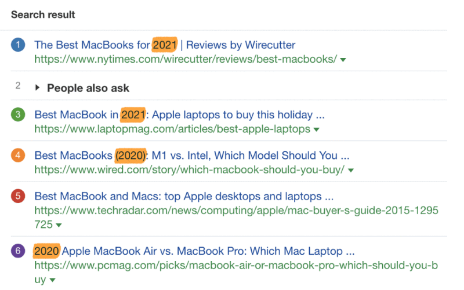Click the purple position 6 badge
464x290 pixels.
click(18, 251)
